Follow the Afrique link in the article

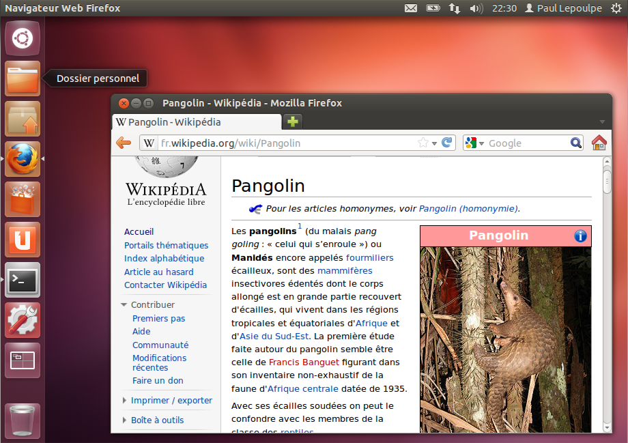[x=371, y=324]
